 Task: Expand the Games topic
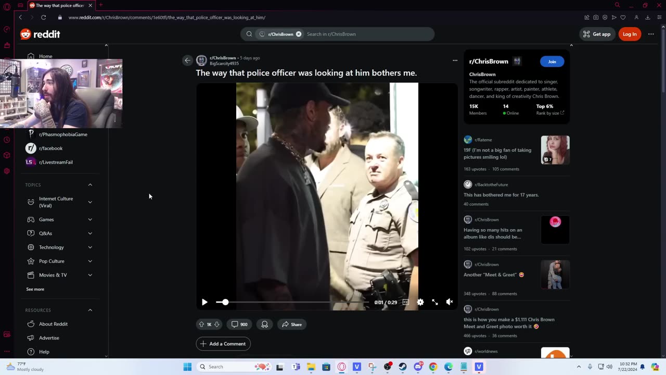point(90,219)
